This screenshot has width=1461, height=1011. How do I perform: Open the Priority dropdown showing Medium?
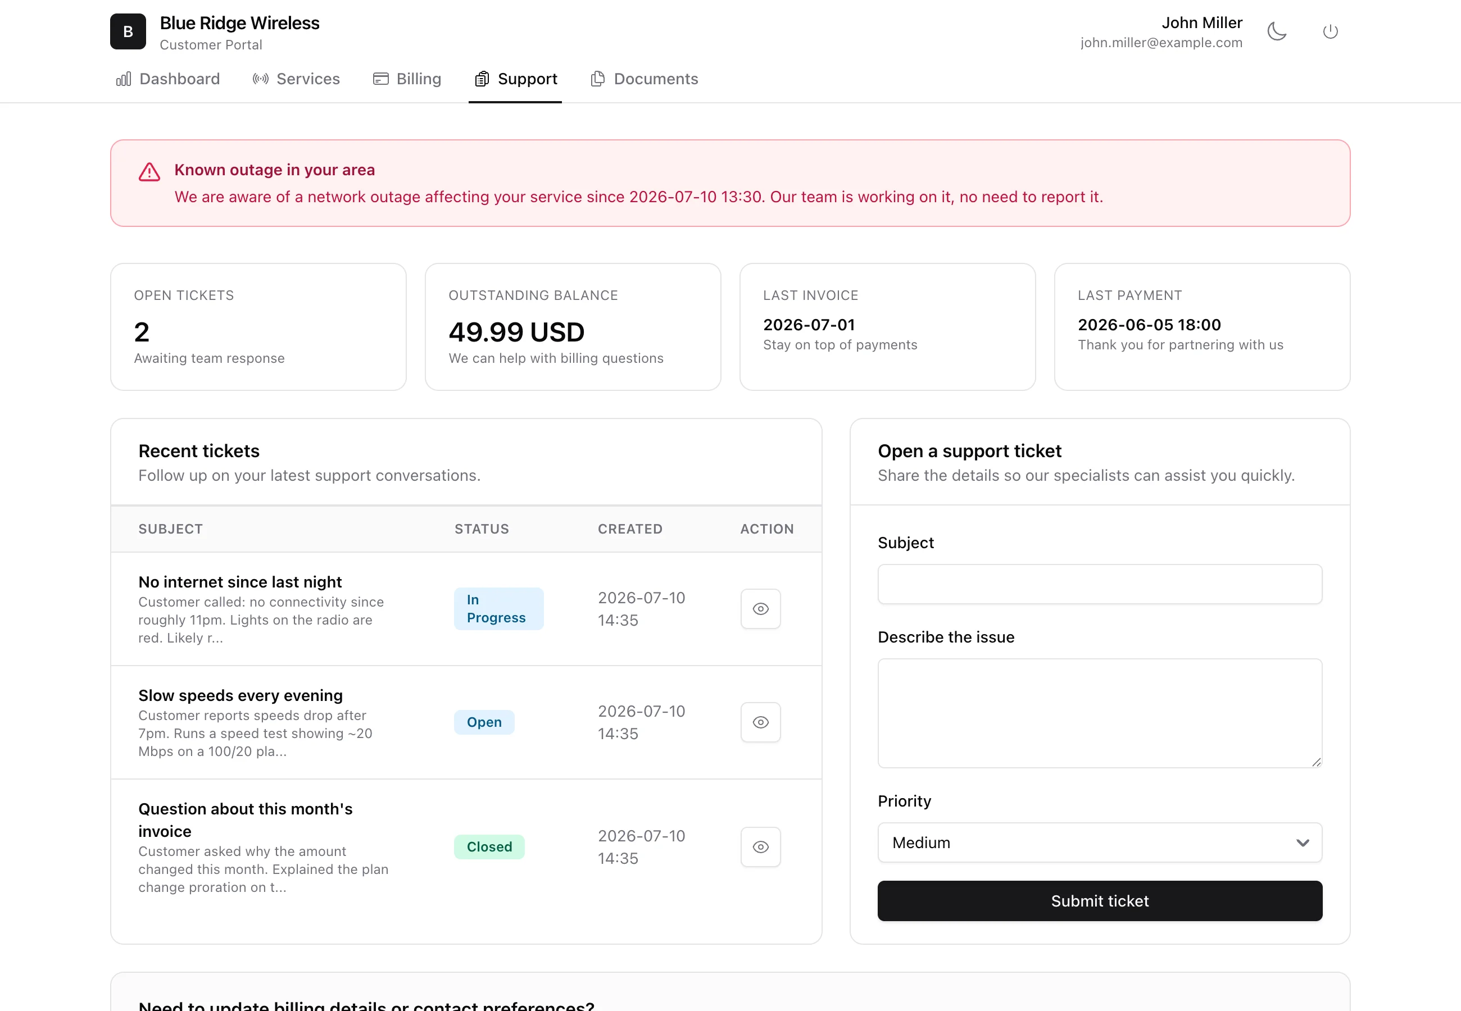tap(1100, 842)
